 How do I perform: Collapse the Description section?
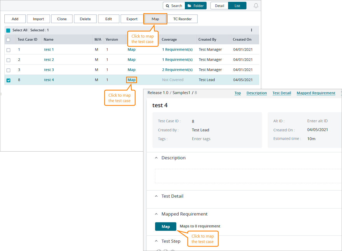tap(156, 158)
